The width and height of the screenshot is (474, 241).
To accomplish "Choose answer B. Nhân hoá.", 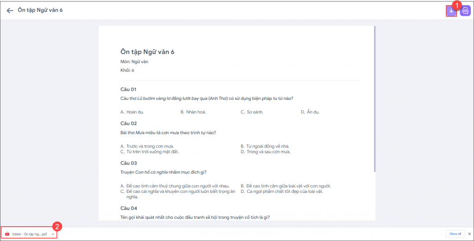I will (193, 112).
